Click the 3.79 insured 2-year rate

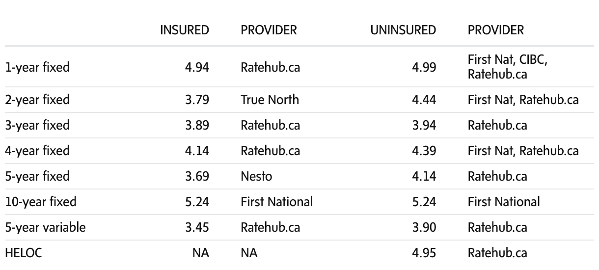197,100
